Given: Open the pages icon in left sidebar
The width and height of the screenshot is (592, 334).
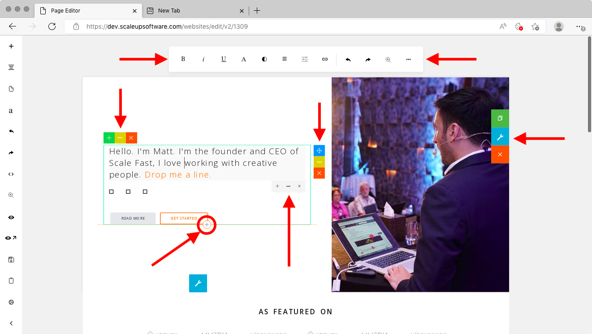Looking at the screenshot, I should point(11,89).
